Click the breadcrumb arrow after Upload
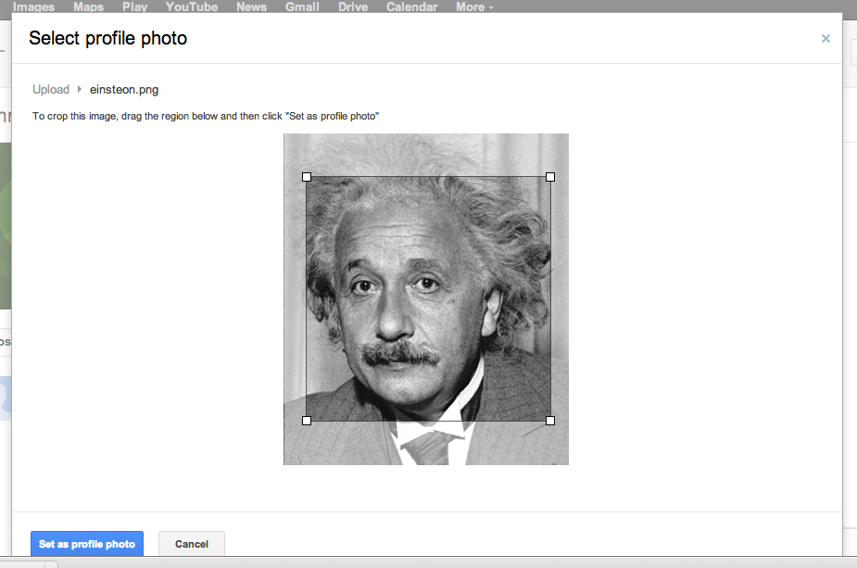The height and width of the screenshot is (568, 857). (x=80, y=90)
